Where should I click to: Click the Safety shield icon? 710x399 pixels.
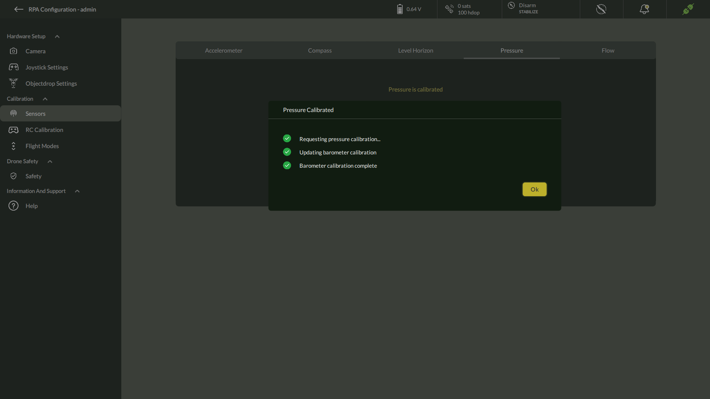click(13, 176)
